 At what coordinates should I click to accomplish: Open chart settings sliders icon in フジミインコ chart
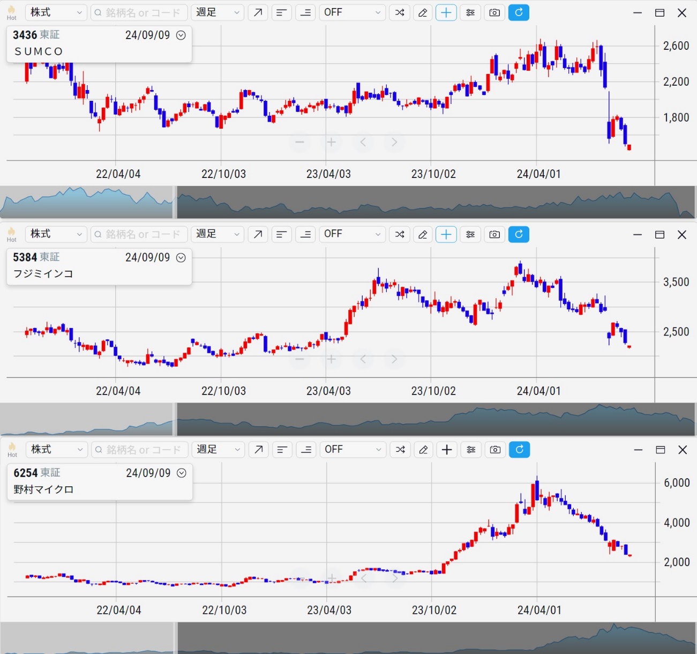[470, 234]
